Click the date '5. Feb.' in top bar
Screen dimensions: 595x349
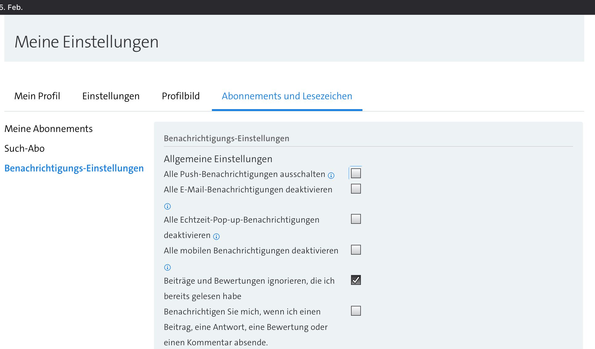click(11, 7)
